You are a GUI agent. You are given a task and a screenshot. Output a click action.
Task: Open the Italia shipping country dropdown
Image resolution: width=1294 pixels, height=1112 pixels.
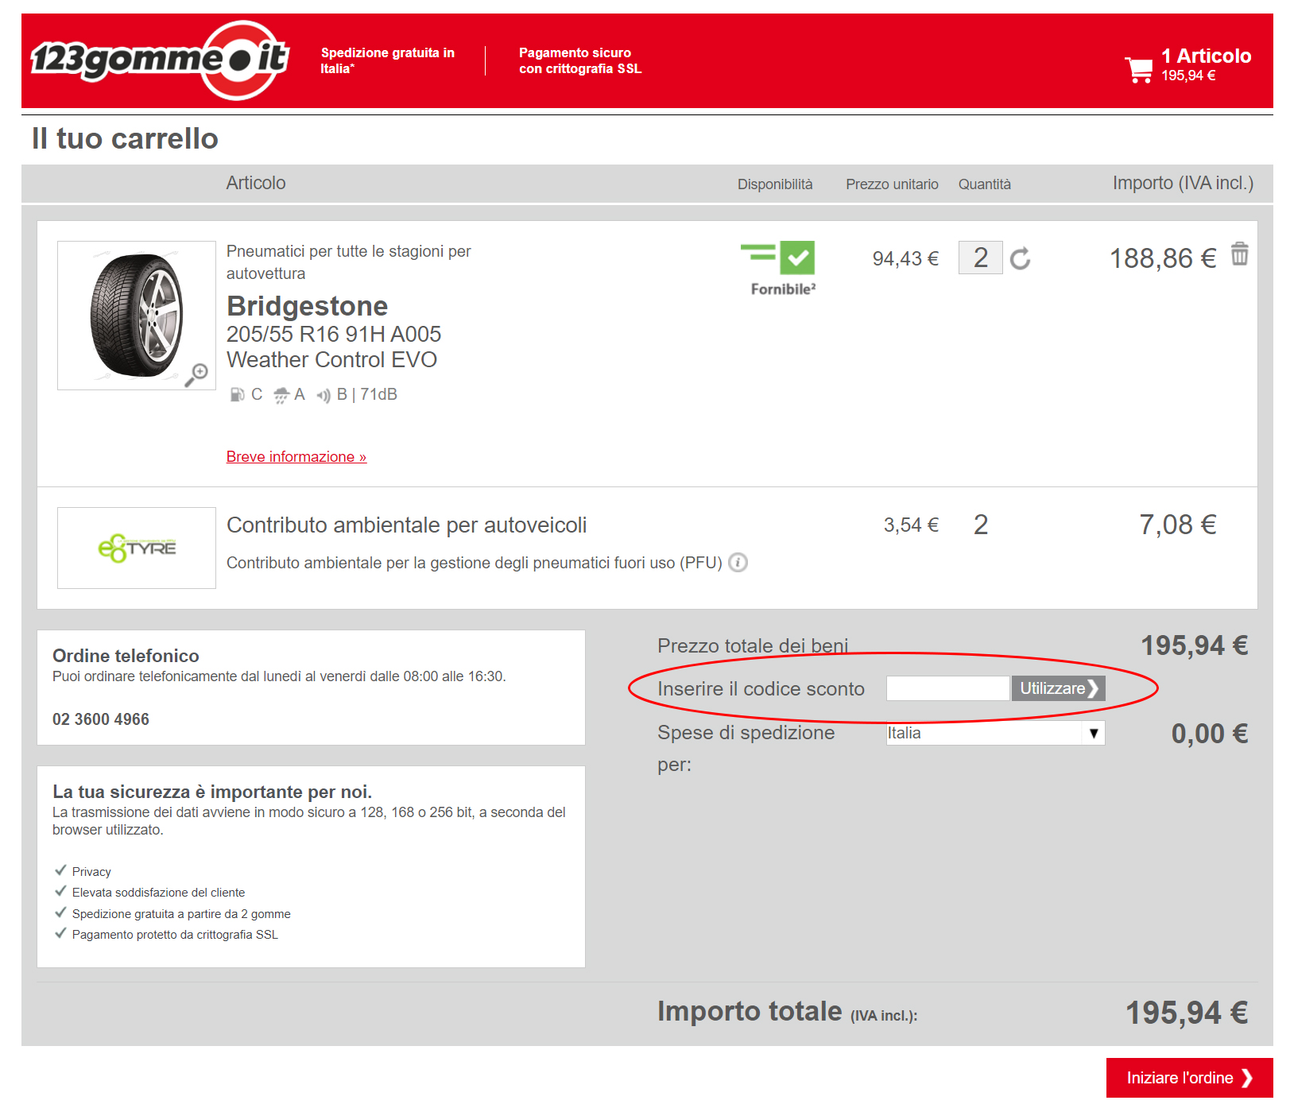[x=995, y=733]
